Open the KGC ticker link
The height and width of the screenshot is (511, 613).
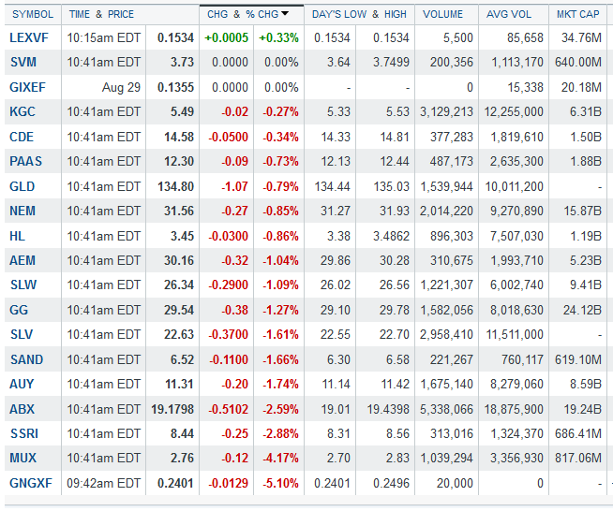[x=22, y=111]
